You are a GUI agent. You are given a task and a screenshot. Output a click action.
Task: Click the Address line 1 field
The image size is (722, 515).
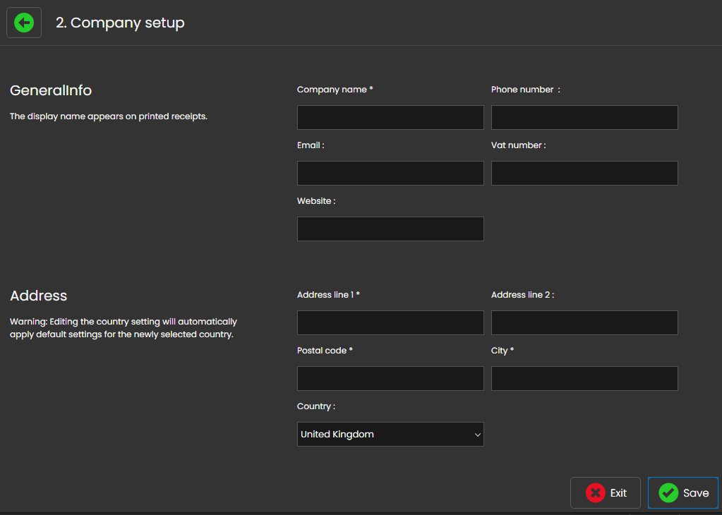pos(390,323)
